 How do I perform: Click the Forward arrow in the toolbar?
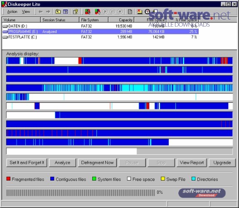(48, 12)
